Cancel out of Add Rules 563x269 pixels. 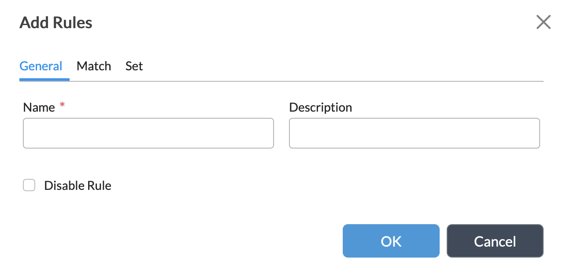(x=495, y=241)
